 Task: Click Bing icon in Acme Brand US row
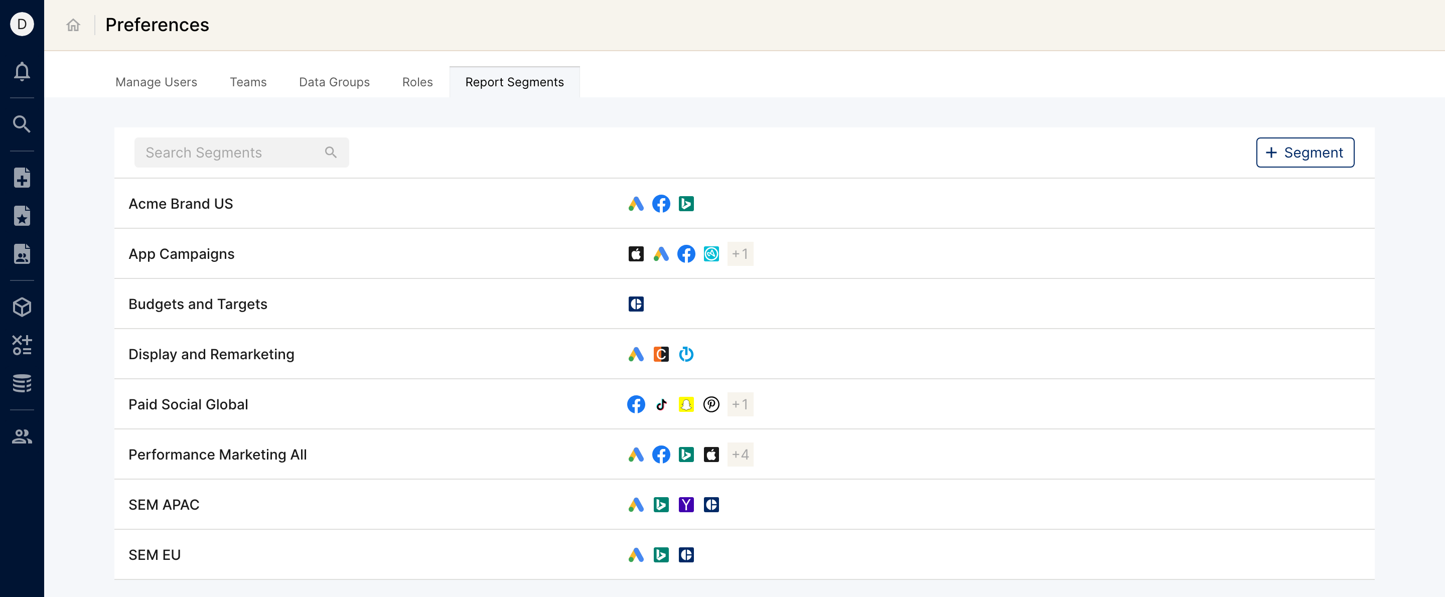tap(686, 204)
